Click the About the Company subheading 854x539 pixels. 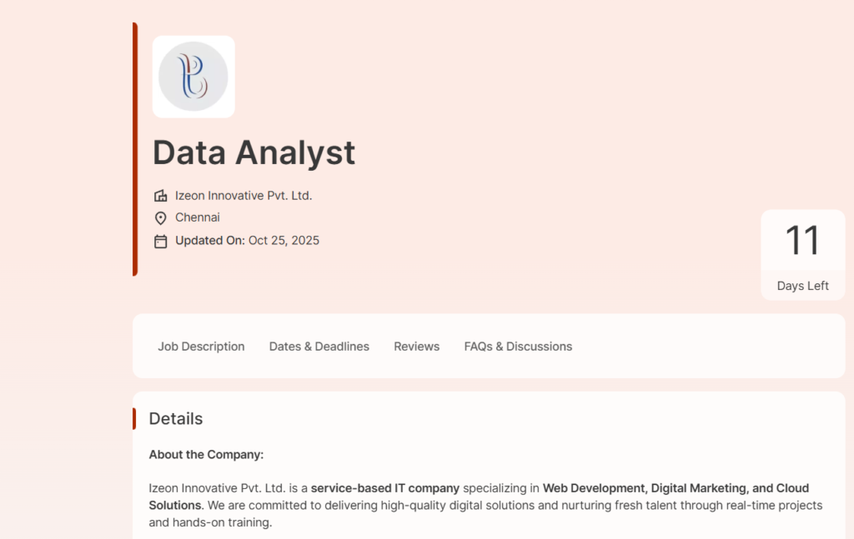[206, 455]
